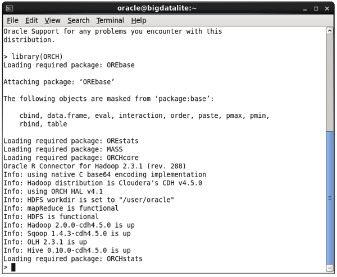This screenshot has width=337, height=277.
Task: Open the Search menu
Action: point(79,21)
